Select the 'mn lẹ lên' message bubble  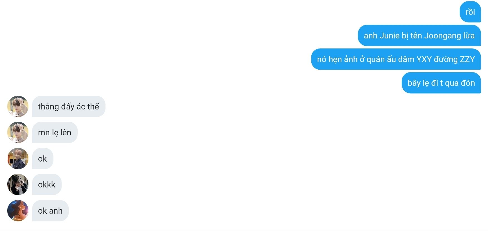pos(55,132)
